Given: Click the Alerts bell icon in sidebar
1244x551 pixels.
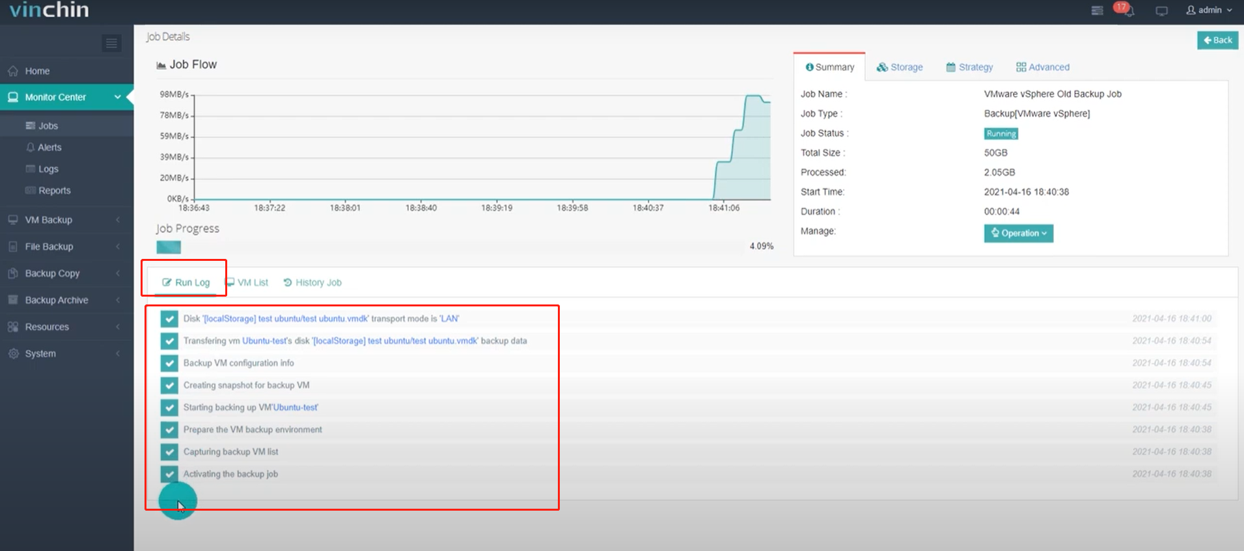Looking at the screenshot, I should [31, 147].
